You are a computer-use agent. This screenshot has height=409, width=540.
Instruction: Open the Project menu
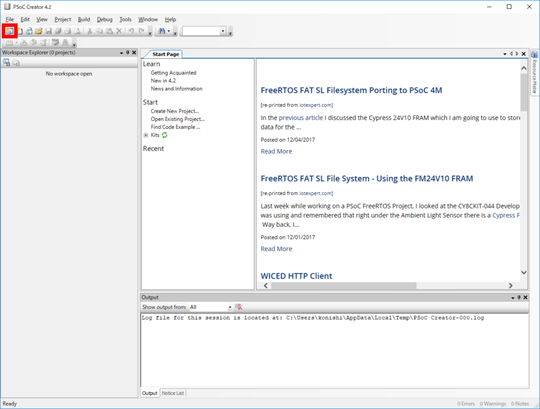[63, 20]
